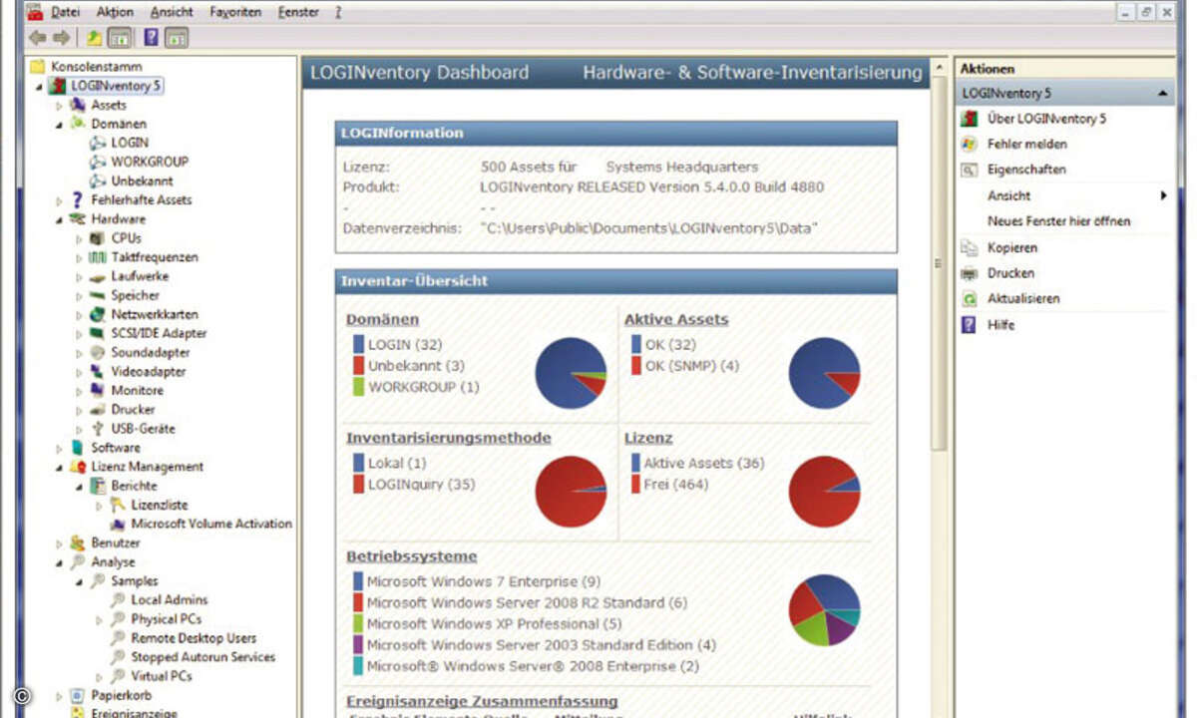Collapse the LOGINventory 5 tree node
Image resolution: width=1197 pixels, height=718 pixels.
(x=39, y=87)
